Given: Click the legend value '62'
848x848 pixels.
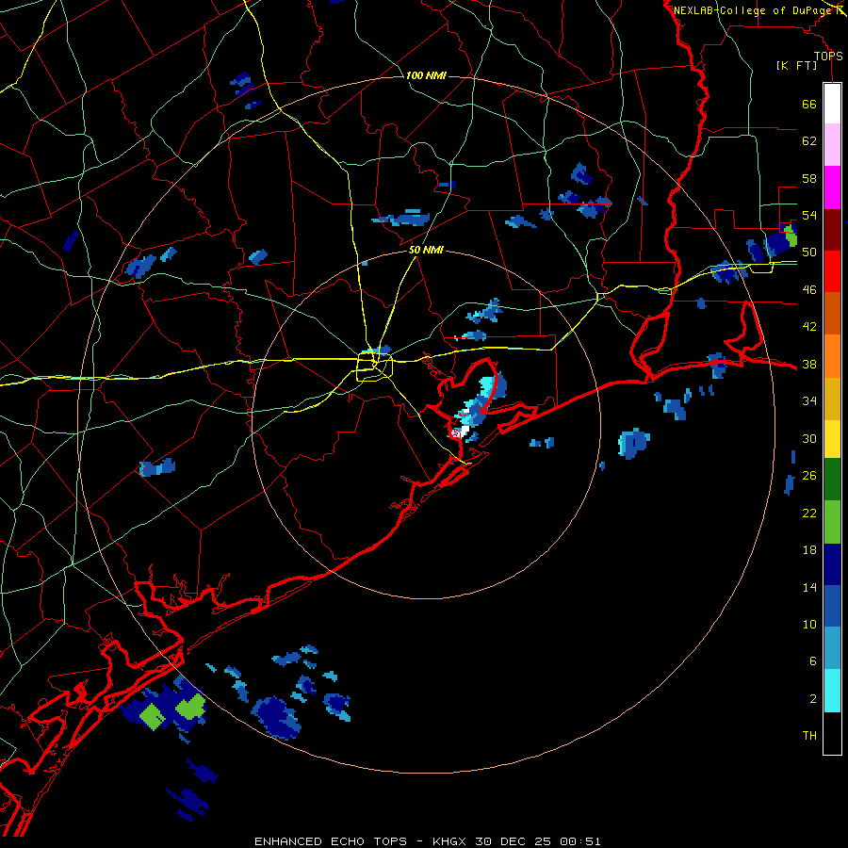Looking at the screenshot, I should tap(809, 140).
